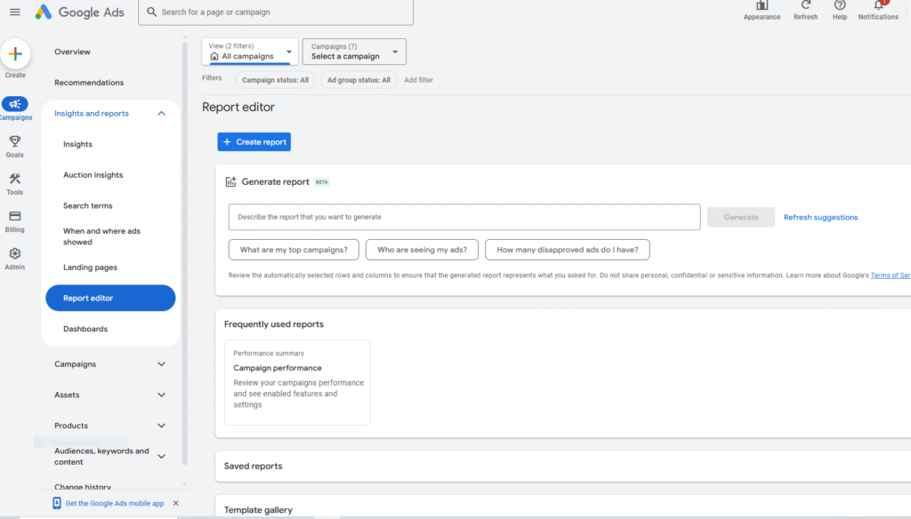911x519 pixels.
Task: Choose 'How many disapproved ads do I have?'
Action: (567, 250)
